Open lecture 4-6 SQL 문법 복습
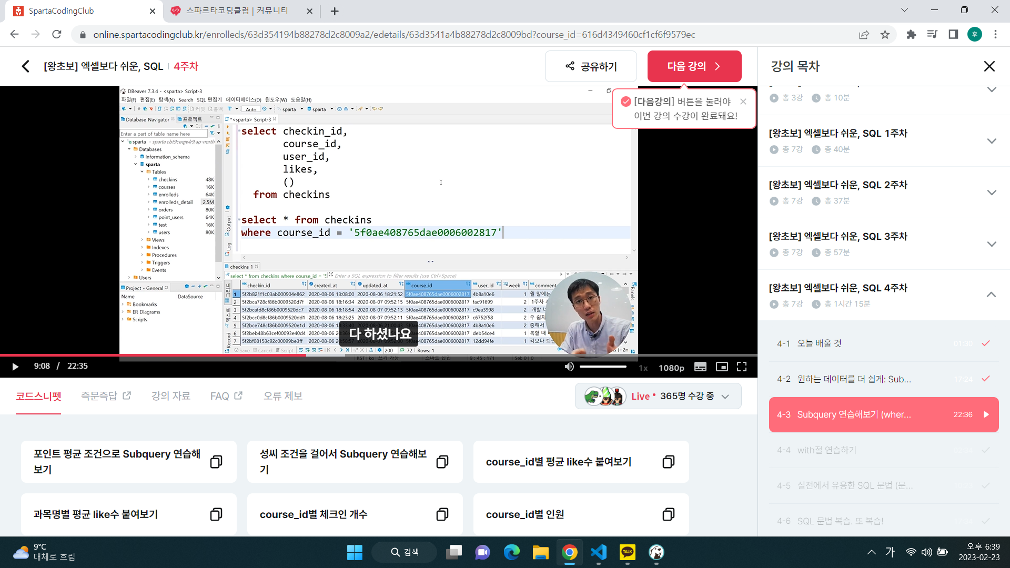Image resolution: width=1010 pixels, height=568 pixels. [884, 521]
